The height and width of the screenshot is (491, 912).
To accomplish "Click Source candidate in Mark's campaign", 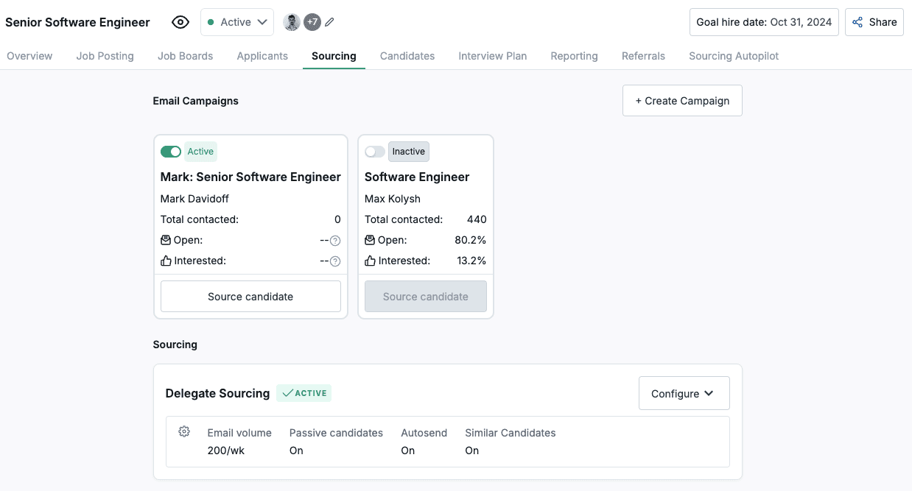I will [x=250, y=297].
